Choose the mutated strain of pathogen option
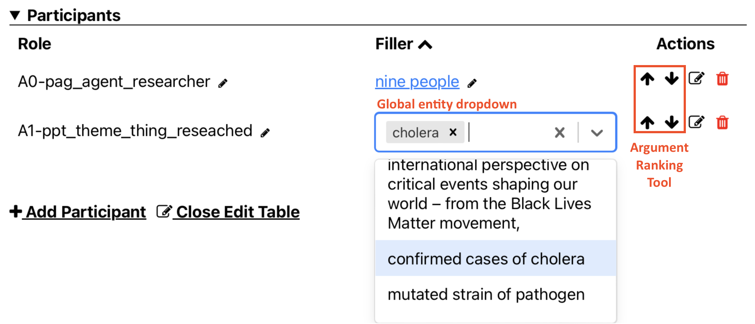This screenshot has height=324, width=755. click(486, 294)
